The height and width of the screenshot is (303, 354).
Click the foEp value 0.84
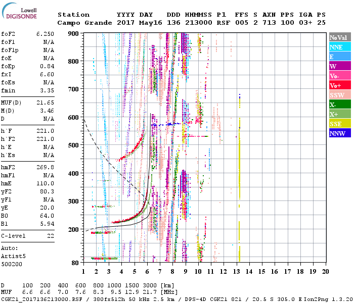[47, 66]
